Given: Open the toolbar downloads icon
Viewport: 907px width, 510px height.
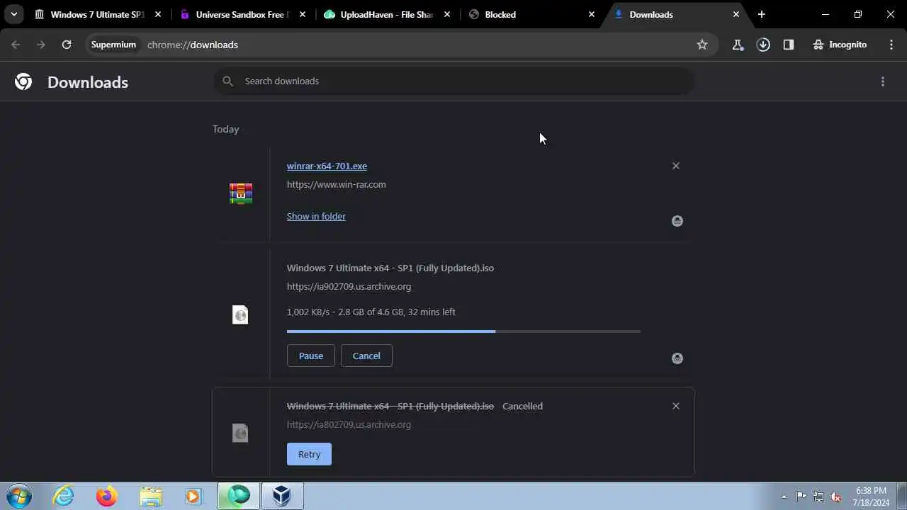Looking at the screenshot, I should point(763,45).
